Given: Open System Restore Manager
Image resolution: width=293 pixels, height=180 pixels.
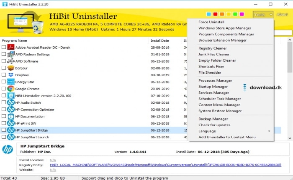Looking at the screenshot, I should [x=220, y=111].
